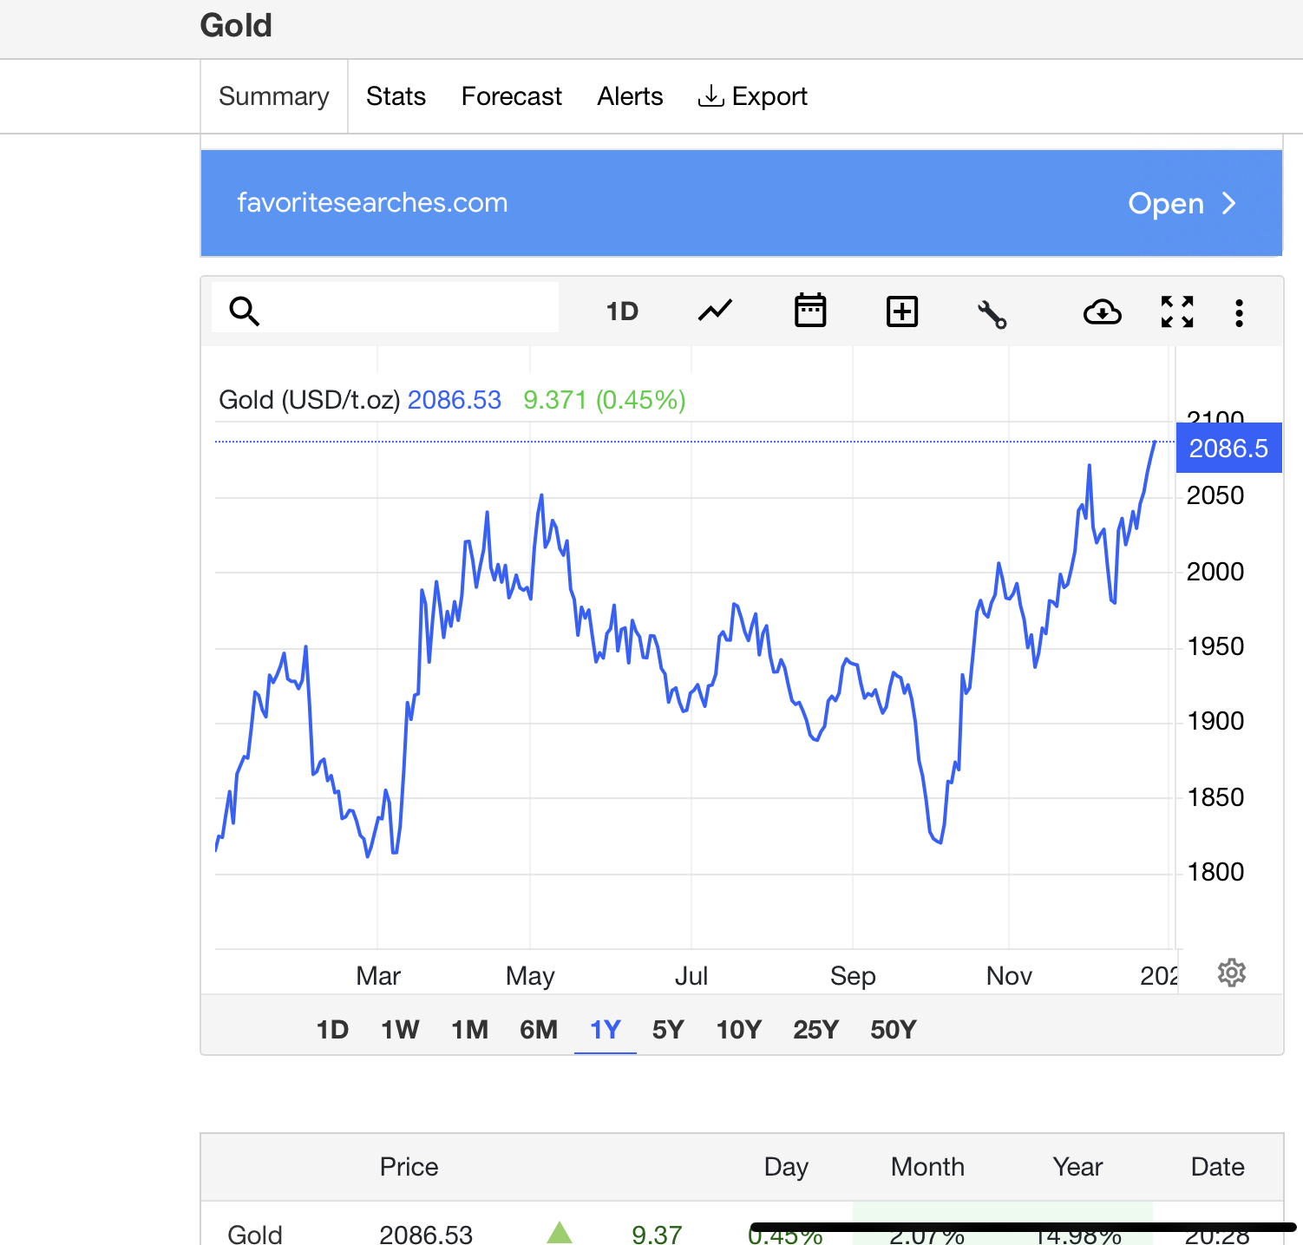Click the 9.371 (0.45%) change value
This screenshot has height=1245, width=1303.
pos(605,400)
